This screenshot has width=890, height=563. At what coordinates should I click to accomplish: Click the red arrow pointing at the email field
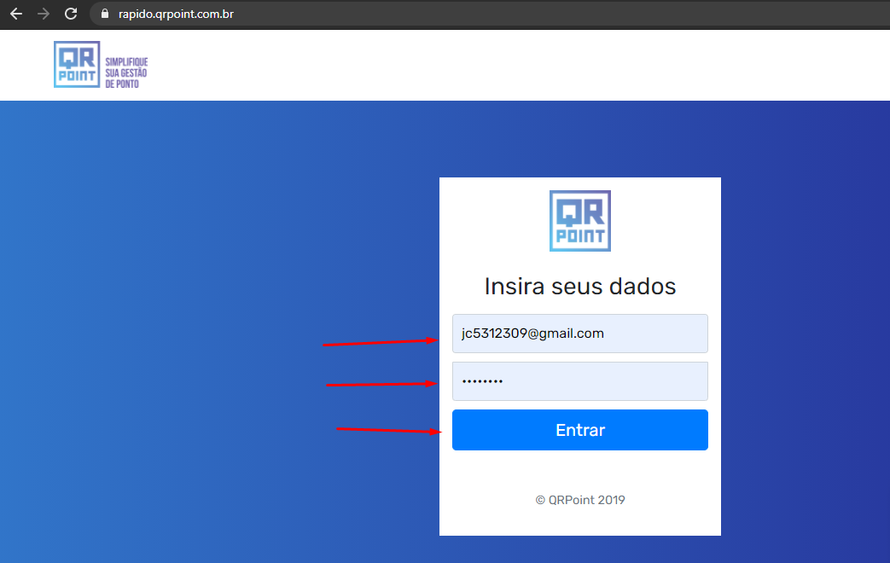[x=380, y=342]
